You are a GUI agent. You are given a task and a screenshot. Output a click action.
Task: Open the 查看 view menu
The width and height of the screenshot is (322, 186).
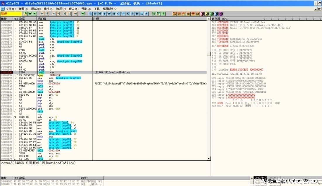point(23,9)
